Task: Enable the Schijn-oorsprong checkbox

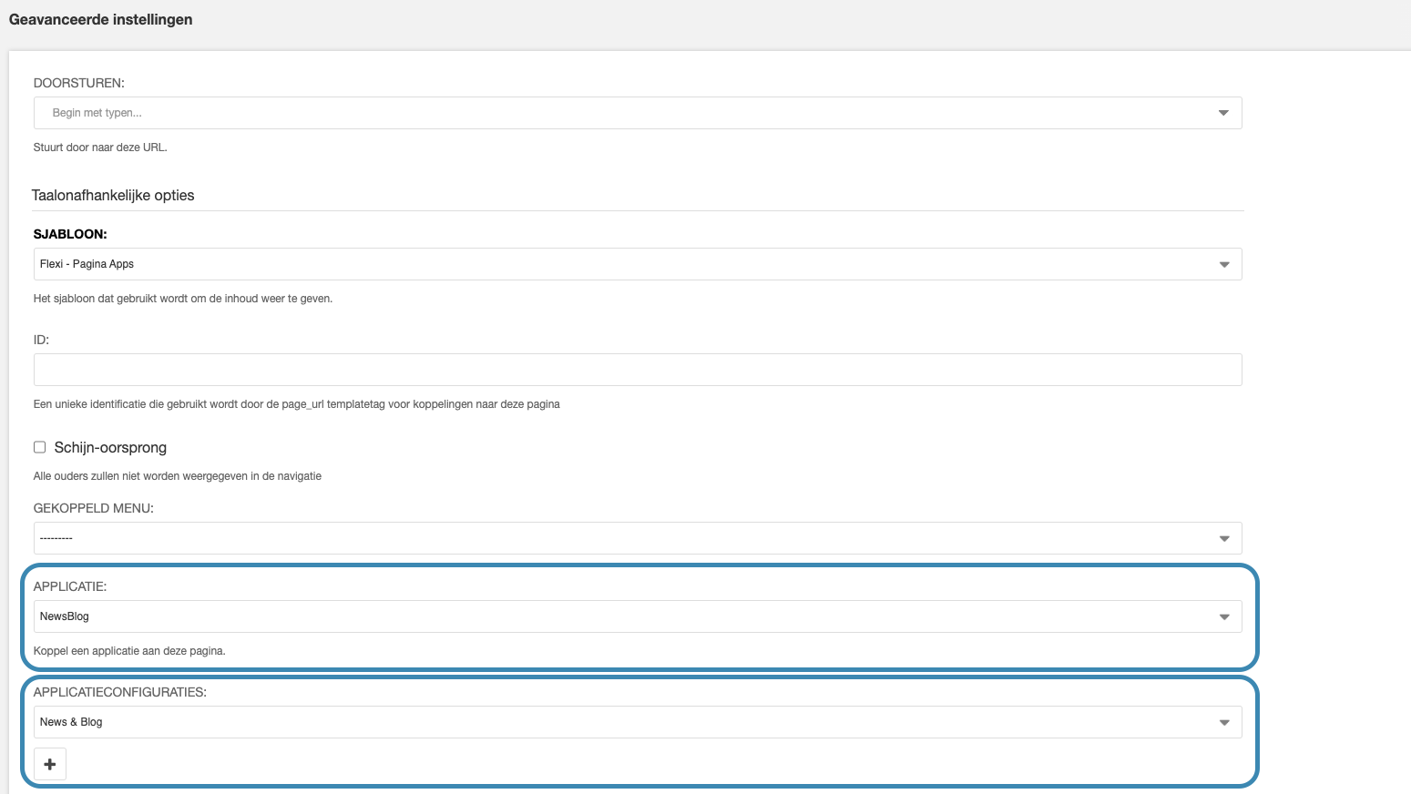Action: coord(39,446)
